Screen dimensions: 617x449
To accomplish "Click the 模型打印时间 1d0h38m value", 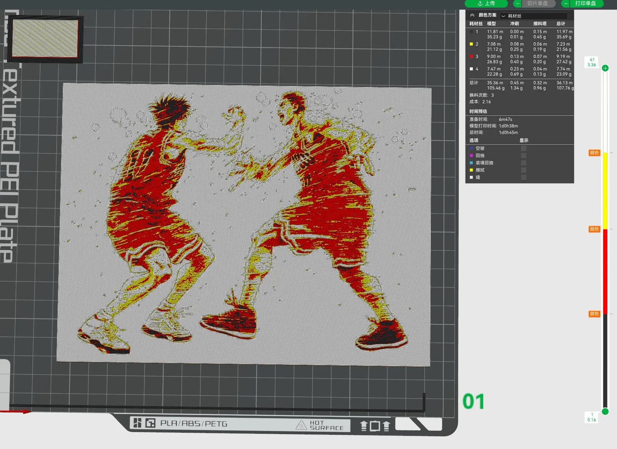I will click(508, 126).
